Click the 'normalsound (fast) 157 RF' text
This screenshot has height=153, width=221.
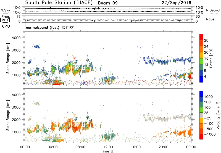(x=50, y=27)
